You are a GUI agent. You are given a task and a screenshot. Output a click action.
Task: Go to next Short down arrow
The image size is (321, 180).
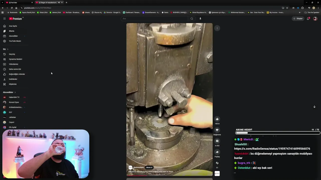pos(314,107)
